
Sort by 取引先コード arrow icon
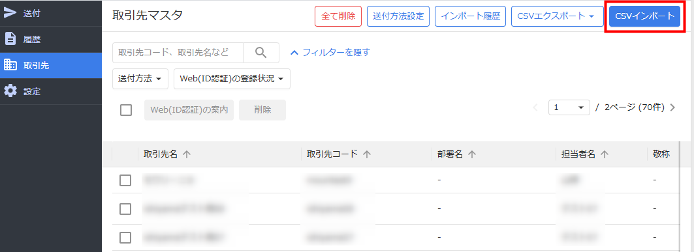coord(366,154)
